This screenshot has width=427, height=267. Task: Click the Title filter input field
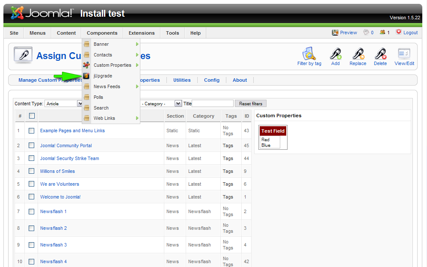point(212,104)
